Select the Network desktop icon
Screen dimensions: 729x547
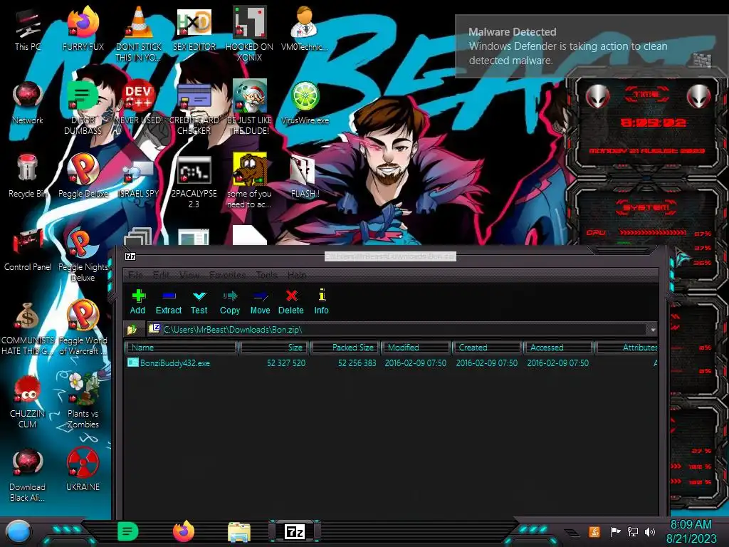tap(28, 103)
